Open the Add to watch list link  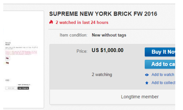pos(163,75)
